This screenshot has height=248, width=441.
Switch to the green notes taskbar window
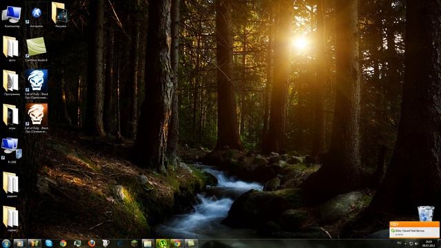(x=191, y=243)
